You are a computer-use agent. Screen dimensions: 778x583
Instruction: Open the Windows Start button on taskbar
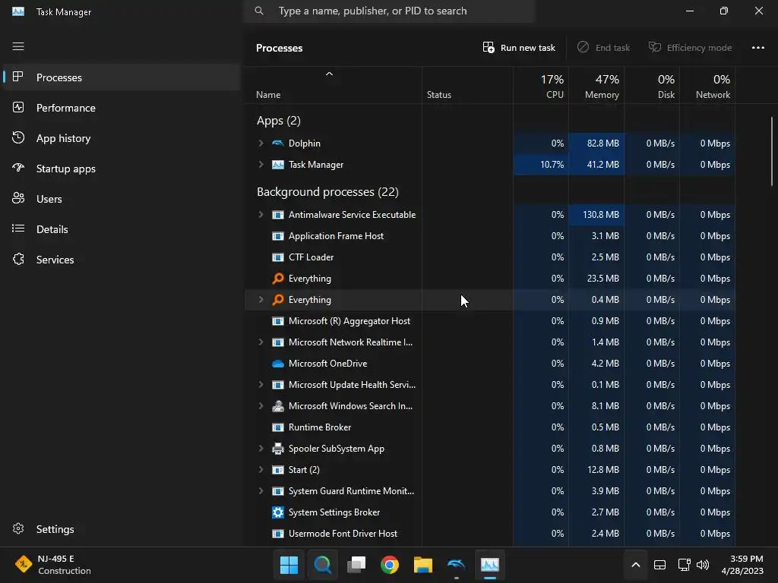tap(289, 565)
